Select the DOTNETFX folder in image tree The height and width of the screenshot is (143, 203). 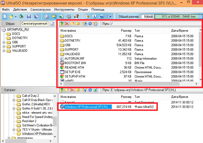[x=20, y=38]
